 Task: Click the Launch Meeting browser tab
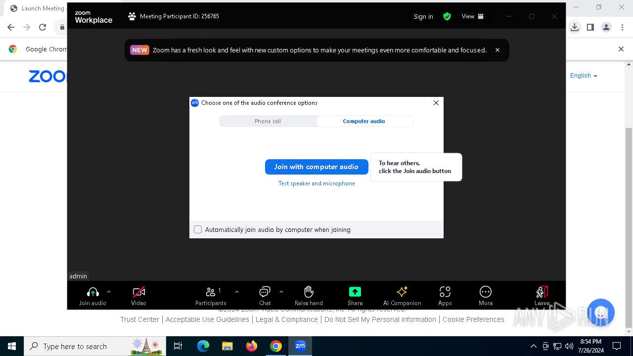point(38,8)
